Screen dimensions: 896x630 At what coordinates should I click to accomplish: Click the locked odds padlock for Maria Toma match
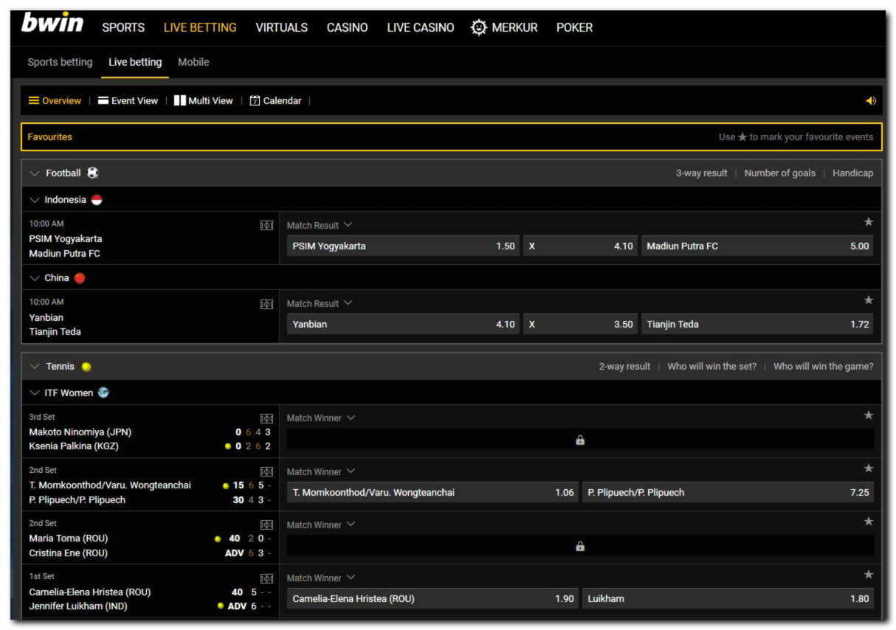pos(580,546)
